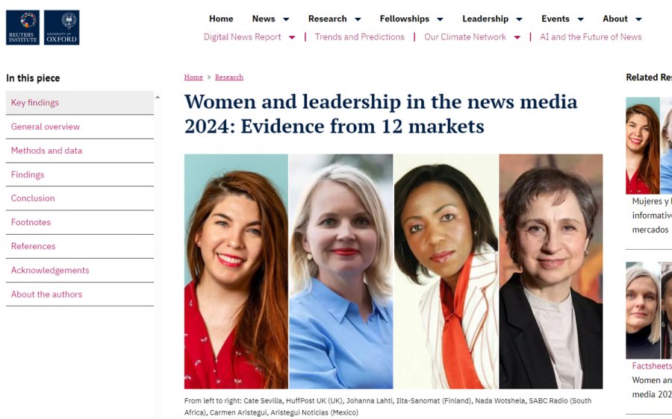Open Trends and Predictions link
This screenshot has height=419, width=672.
coord(360,37)
